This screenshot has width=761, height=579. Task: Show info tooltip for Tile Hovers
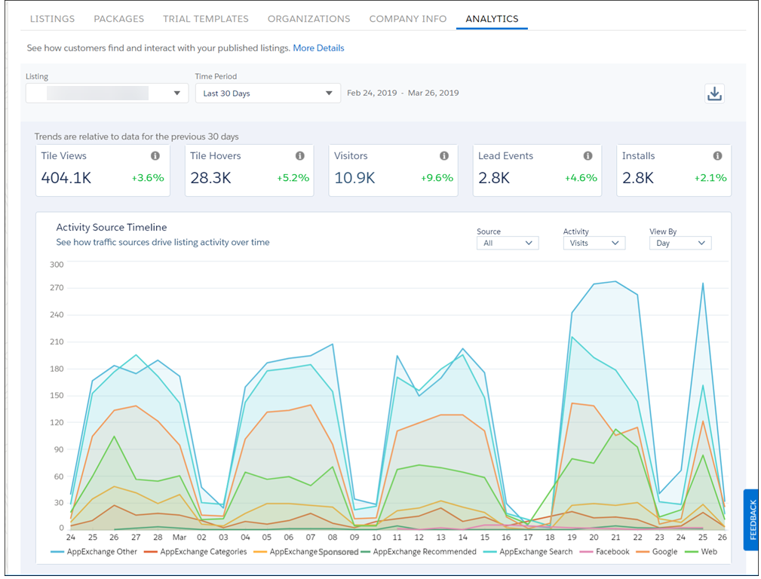(x=300, y=156)
